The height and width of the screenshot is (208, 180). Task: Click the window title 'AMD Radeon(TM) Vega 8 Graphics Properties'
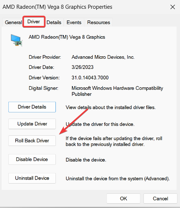coord(57,7)
